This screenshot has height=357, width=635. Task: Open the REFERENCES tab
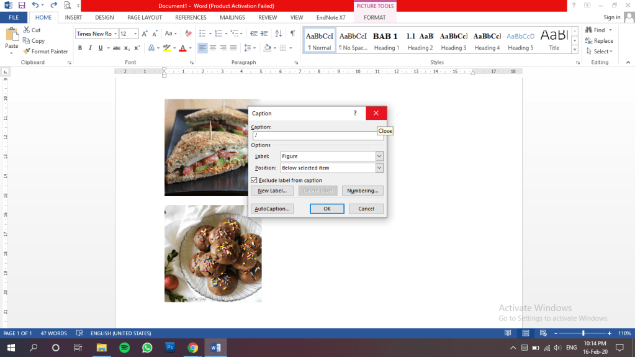click(191, 17)
